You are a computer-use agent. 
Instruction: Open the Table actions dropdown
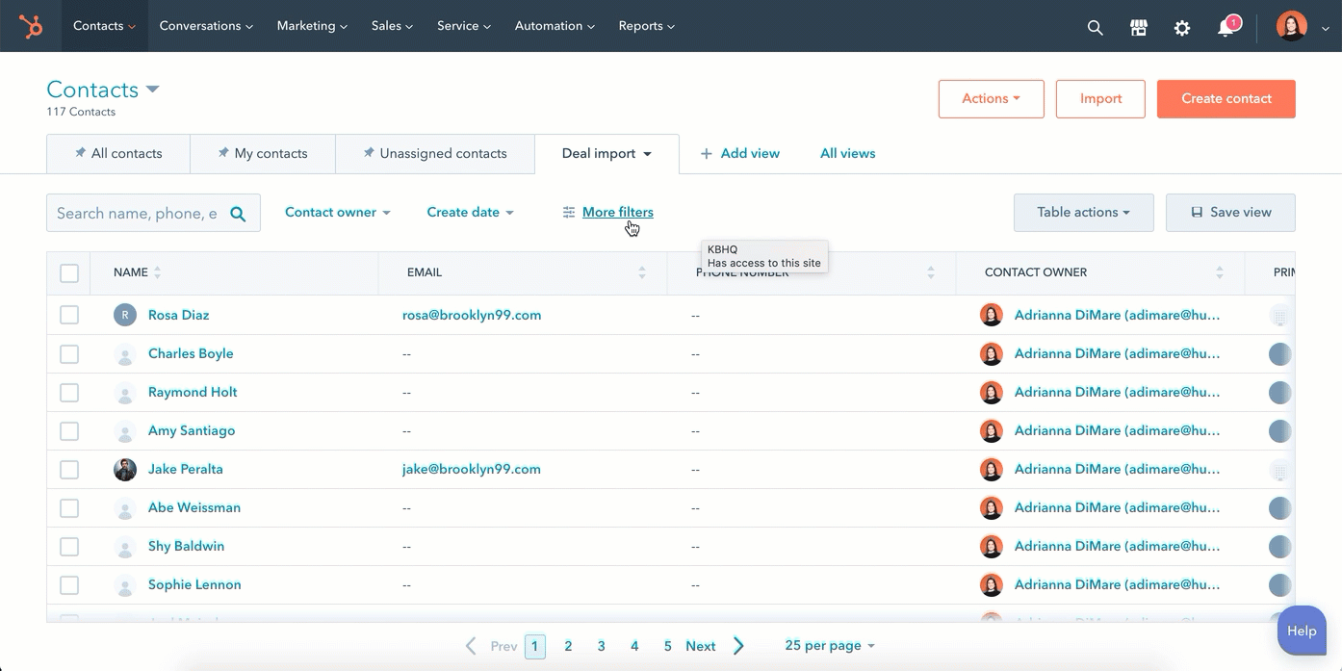pyautogui.click(x=1084, y=213)
